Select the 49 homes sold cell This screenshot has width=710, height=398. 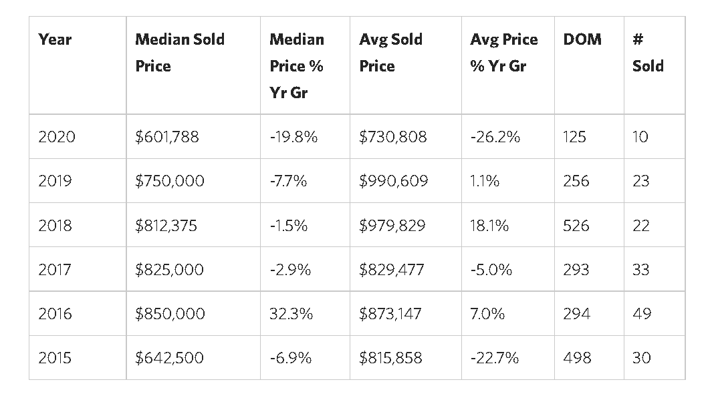[x=642, y=314]
